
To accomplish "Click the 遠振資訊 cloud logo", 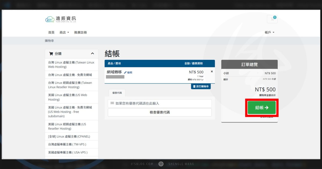I will click(x=50, y=19).
